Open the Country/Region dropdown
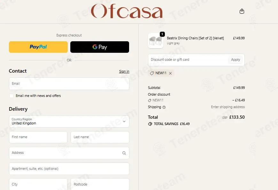 [69, 122]
